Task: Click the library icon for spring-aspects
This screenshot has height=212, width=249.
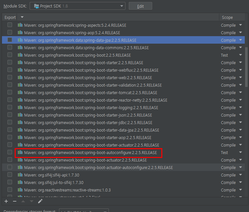Action: (x=20, y=25)
